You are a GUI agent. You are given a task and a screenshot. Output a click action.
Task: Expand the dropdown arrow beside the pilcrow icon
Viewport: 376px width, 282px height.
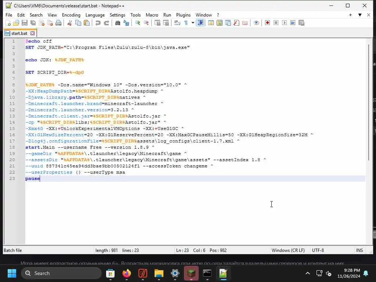tap(193, 23)
